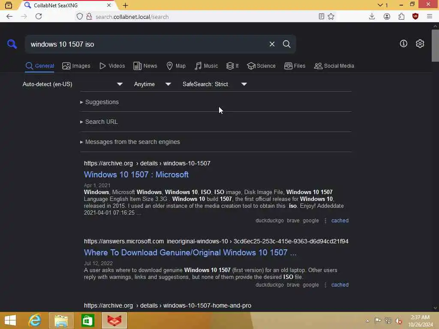This screenshot has height=329, width=439.
Task: Switch to the Map tab
Action: coord(176,66)
